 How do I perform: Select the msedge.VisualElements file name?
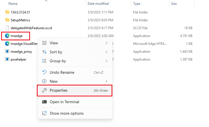click(x=24, y=44)
